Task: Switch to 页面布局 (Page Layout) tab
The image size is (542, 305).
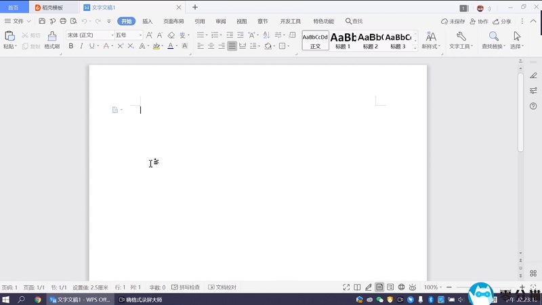Action: tap(172, 21)
